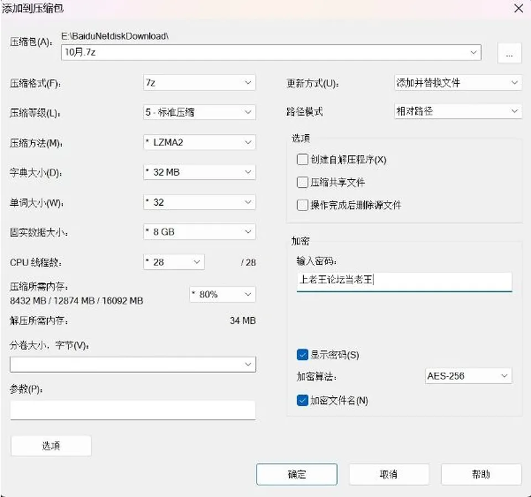Click the 34 MB decompression memory value

click(x=243, y=320)
